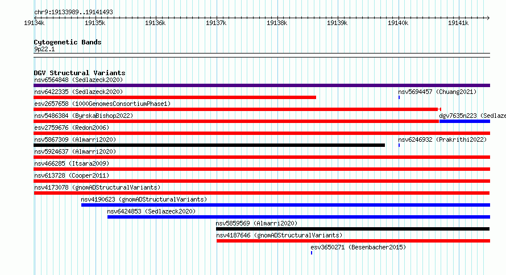Image resolution: width=506 pixels, height=275 pixels.
Task: Click the 19135k ruler tick label
Action: 95,23
